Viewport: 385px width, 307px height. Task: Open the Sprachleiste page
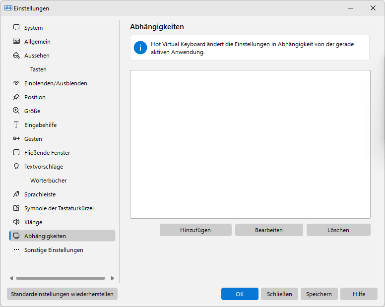(62, 194)
